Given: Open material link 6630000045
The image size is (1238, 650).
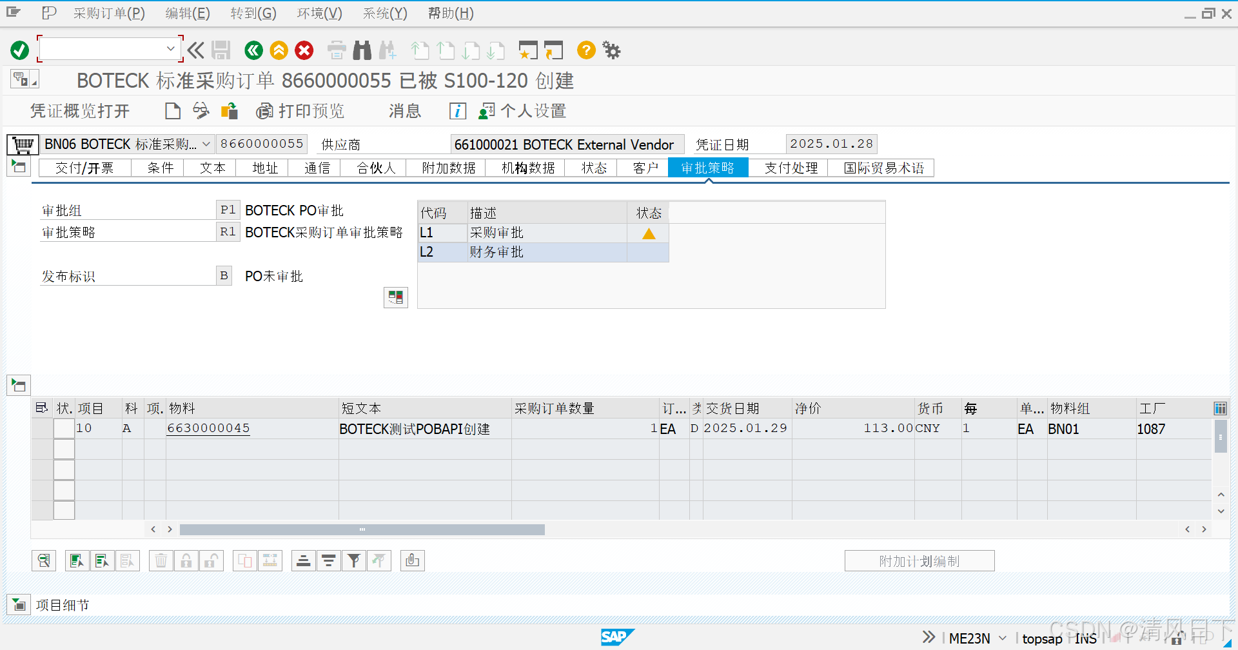Looking at the screenshot, I should coord(208,428).
